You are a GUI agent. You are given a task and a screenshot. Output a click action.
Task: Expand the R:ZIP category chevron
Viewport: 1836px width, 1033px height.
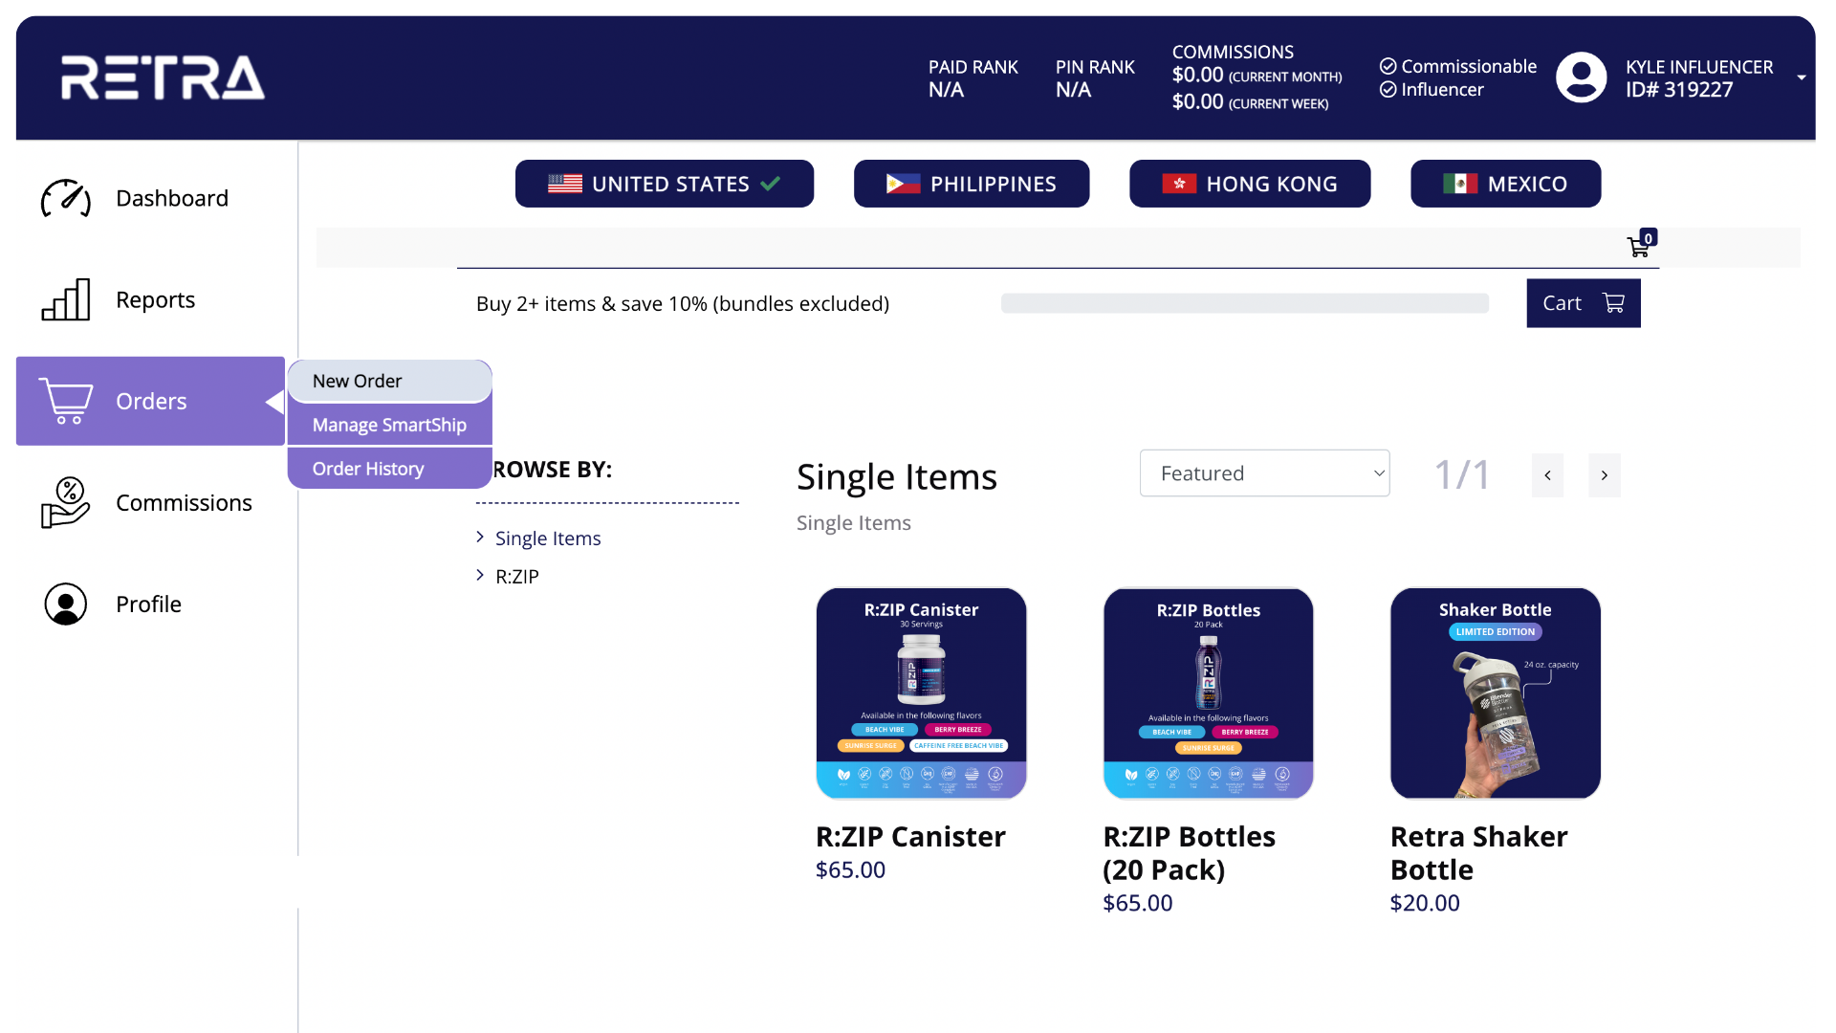480,575
